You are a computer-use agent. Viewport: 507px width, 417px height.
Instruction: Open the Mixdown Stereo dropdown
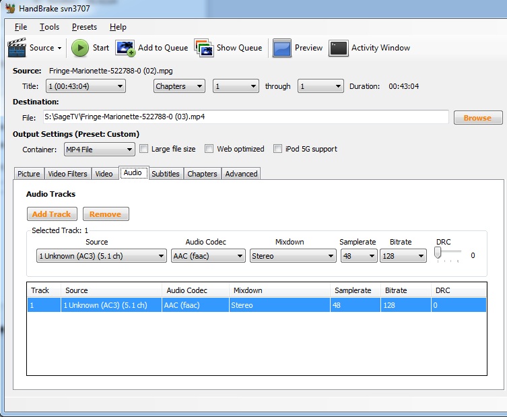coord(293,256)
